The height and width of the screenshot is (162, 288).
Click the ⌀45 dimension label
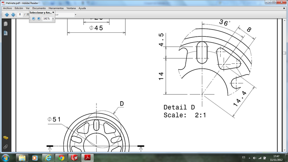[96, 28]
